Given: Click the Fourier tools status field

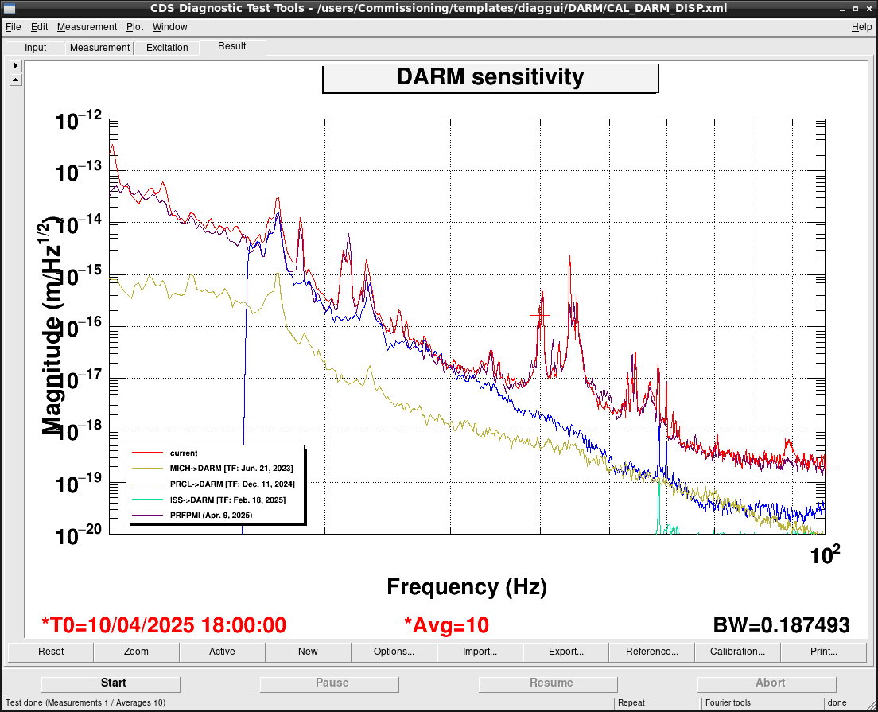Looking at the screenshot, I should tap(762, 703).
